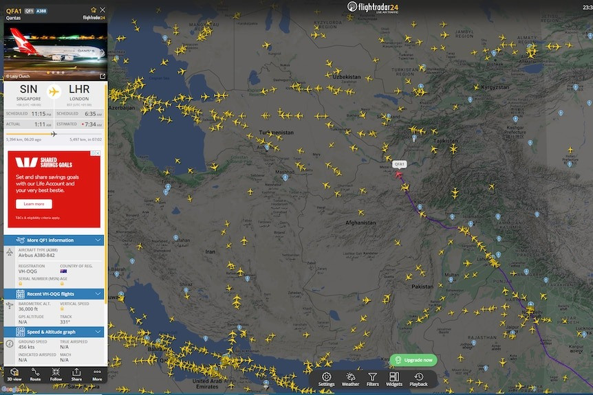Viewport: 593px width, 395px height.
Task: Click the flight panel yellow scrollbar
Action: click(105, 192)
